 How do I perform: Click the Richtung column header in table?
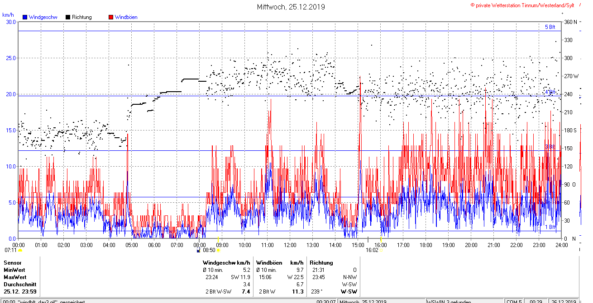[321, 263]
